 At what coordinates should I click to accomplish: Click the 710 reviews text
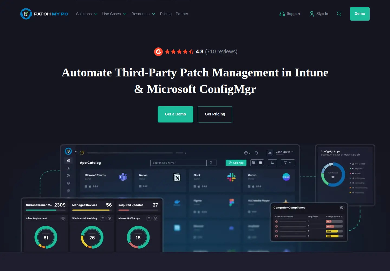point(221,51)
